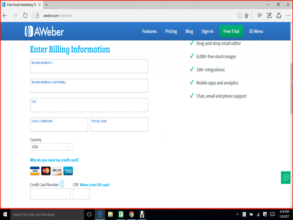Open the Wi-Fi network tray icon
The height and width of the screenshot is (220, 293).
coord(258,214)
